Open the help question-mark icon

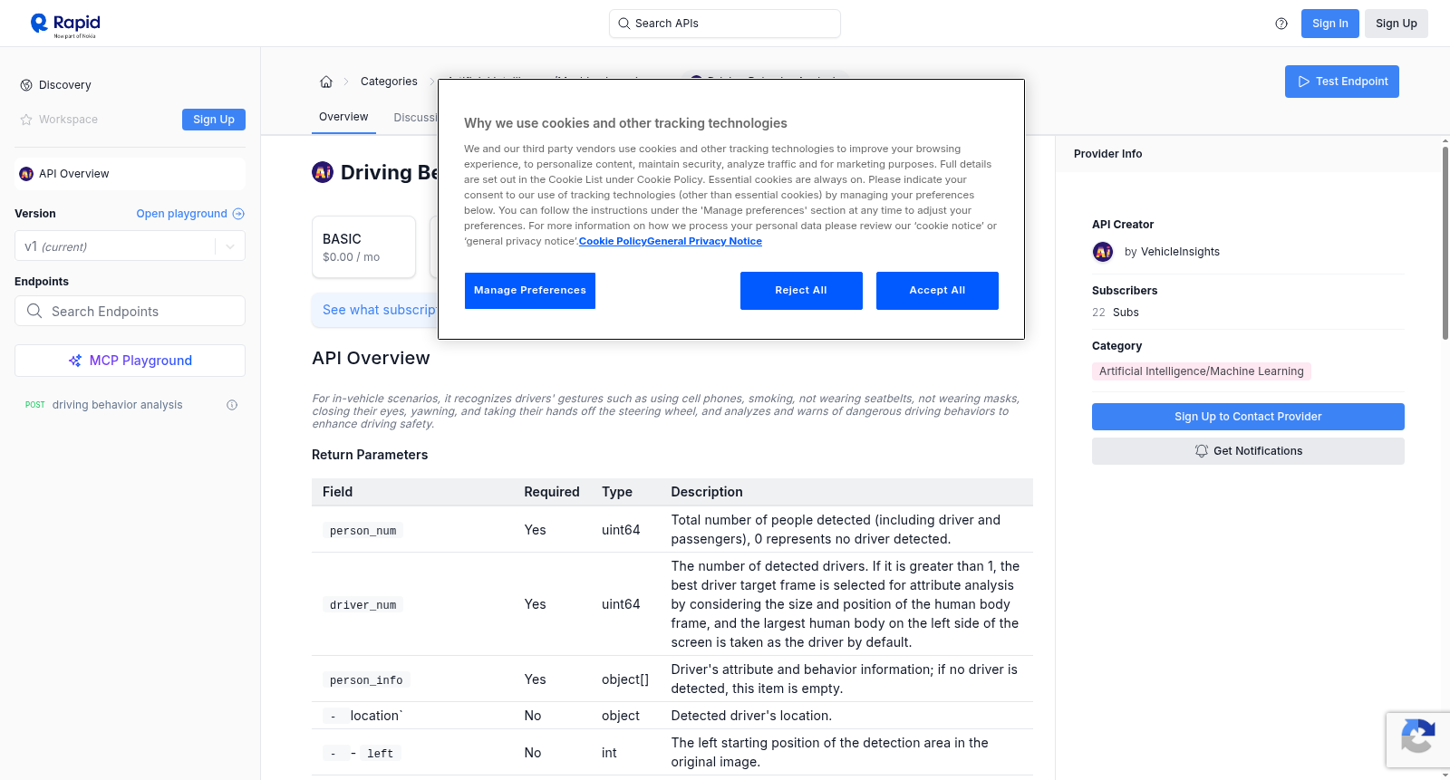[x=1281, y=24]
